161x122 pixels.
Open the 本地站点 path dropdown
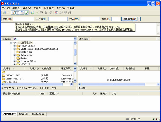pyautogui.click(x=75, y=39)
